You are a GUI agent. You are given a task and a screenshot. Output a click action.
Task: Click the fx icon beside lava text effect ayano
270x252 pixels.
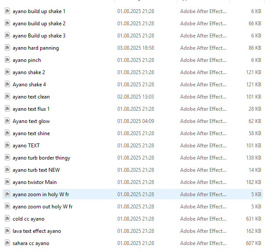(7, 231)
